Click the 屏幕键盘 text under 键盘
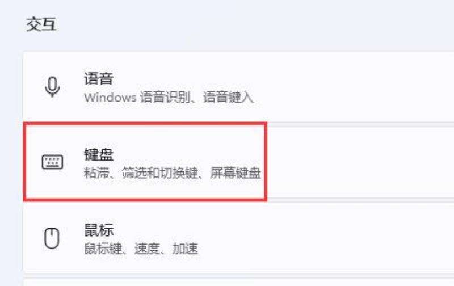The height and width of the screenshot is (286, 454). (x=236, y=173)
